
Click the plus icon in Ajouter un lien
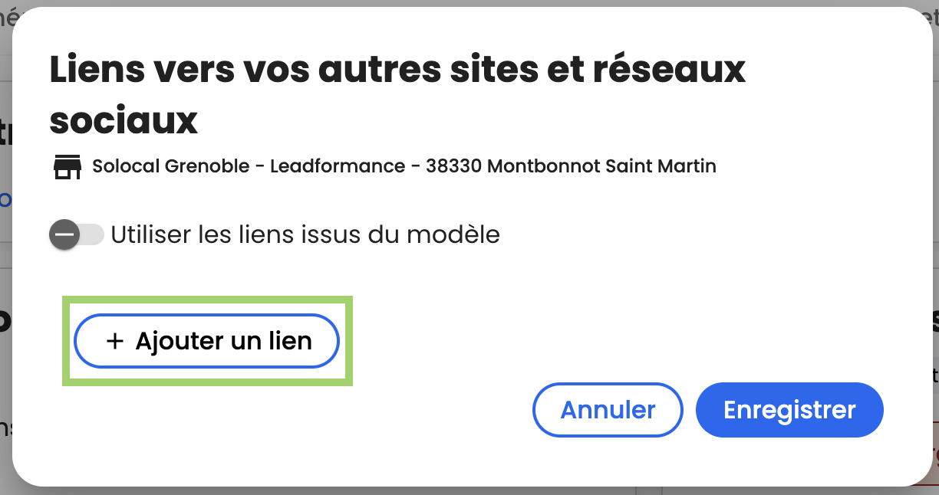(x=114, y=341)
